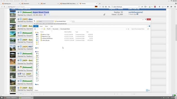
Task: Click the volume icon in the system tray
Action: tap(168, 98)
